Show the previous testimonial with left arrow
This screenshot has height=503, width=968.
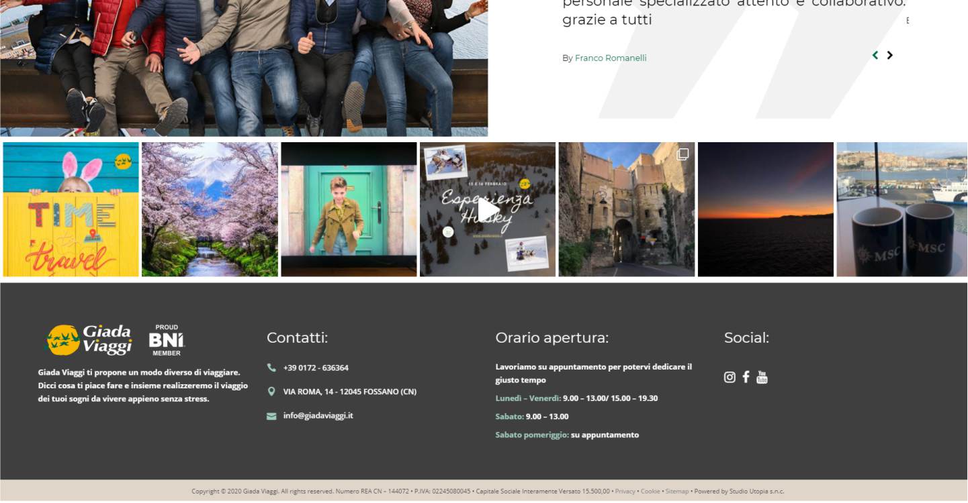click(875, 55)
